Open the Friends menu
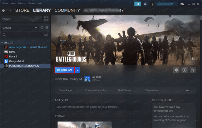Screen dimensions: 202x128 pyautogui.click(x=22, y=3)
